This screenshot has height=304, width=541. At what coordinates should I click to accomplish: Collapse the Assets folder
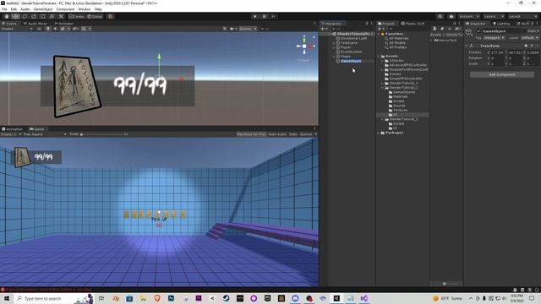379,57
